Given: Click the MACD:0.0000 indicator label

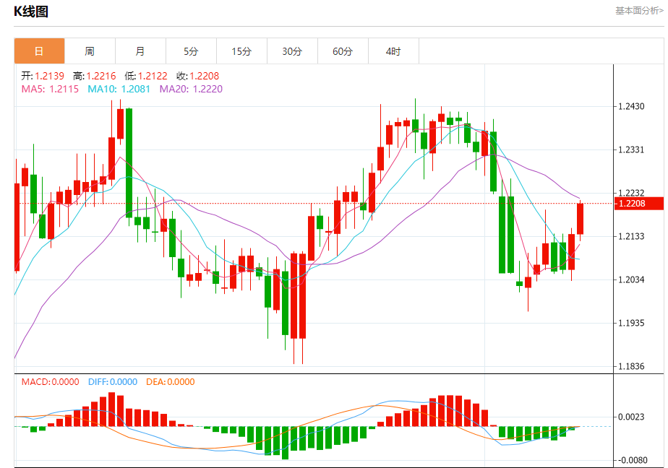Looking at the screenshot, I should click(51, 381).
